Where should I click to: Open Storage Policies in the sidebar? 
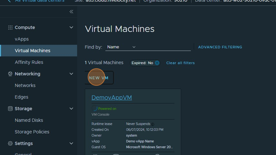click(x=32, y=132)
